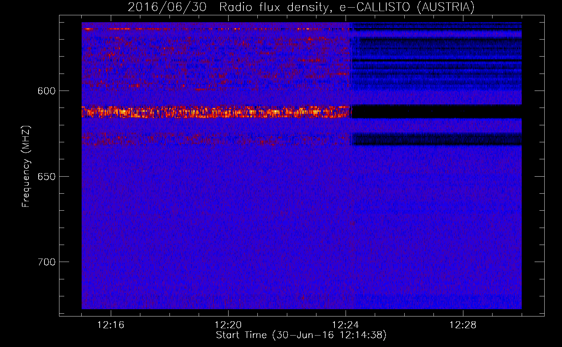Click the 600 frequency tick label
The width and height of the screenshot is (562, 347).
(x=47, y=91)
